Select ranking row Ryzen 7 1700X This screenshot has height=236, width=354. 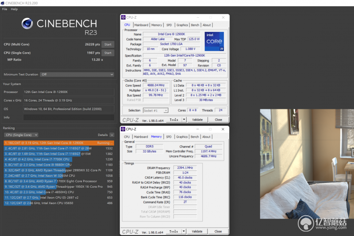[x=59, y=181]
